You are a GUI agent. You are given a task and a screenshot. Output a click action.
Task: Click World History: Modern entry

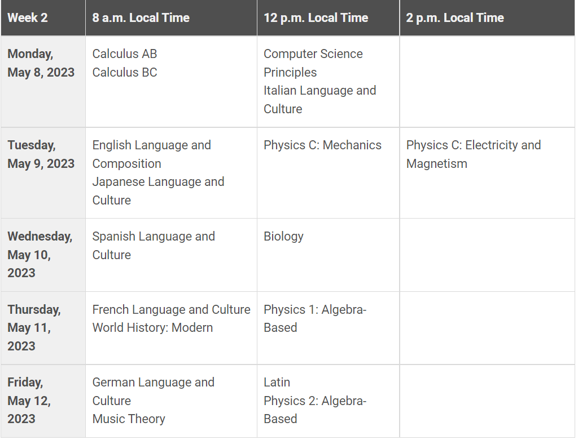click(x=152, y=328)
